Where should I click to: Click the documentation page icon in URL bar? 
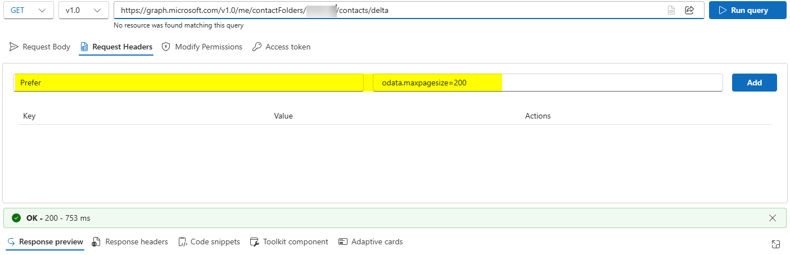671,10
